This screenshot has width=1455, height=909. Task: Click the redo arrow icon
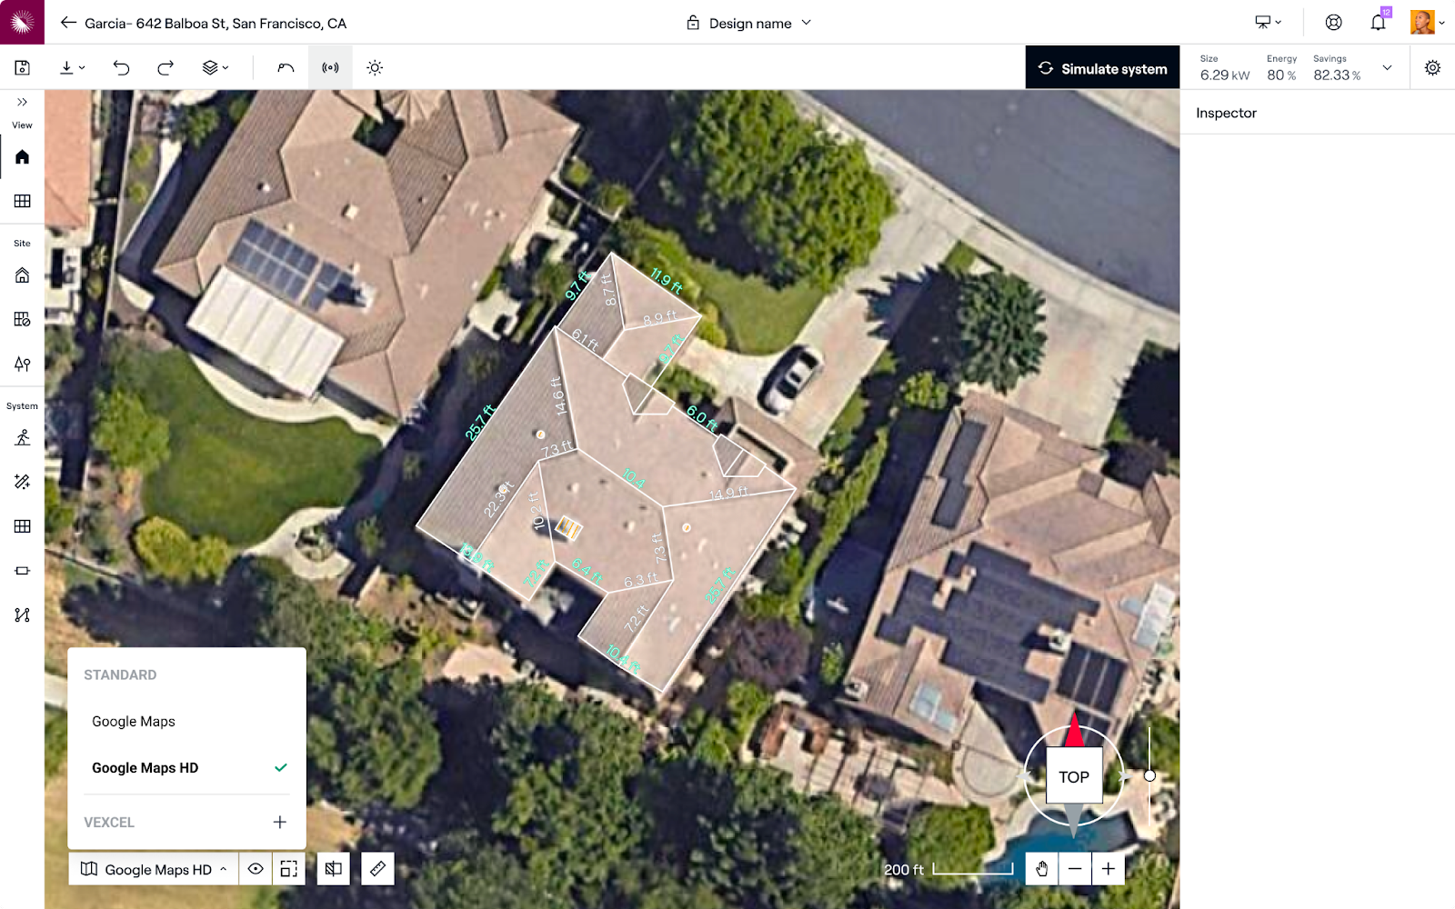click(166, 68)
